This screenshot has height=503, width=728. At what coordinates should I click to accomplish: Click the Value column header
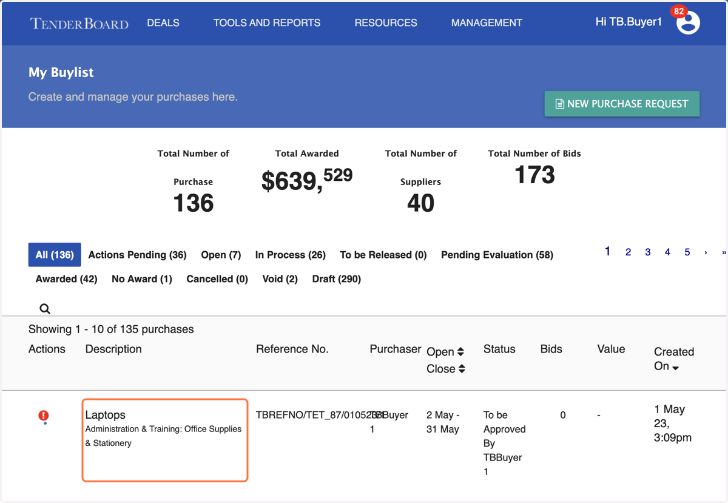611,349
